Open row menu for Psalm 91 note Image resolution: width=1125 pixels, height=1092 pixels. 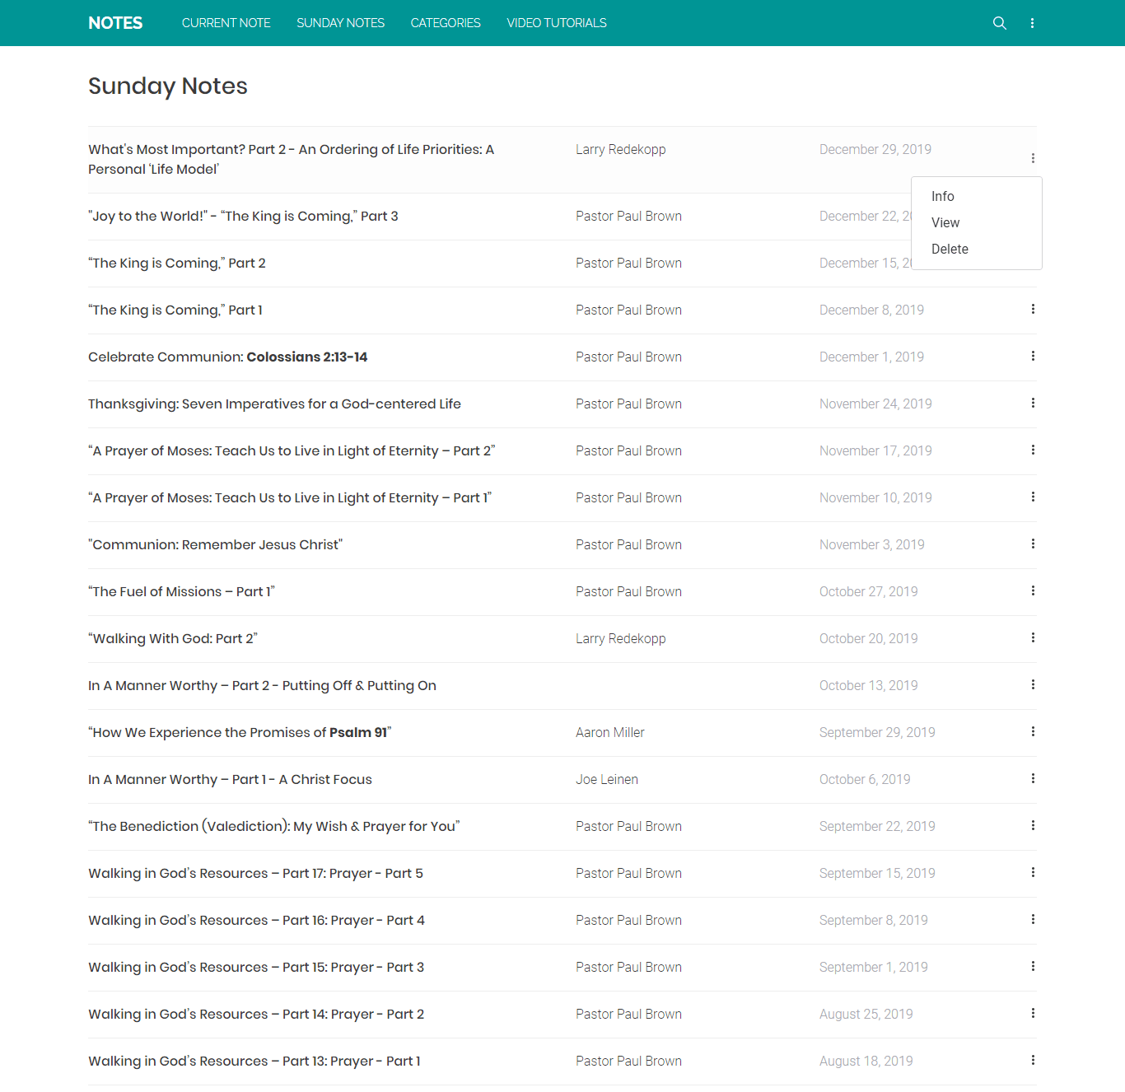tap(1033, 732)
